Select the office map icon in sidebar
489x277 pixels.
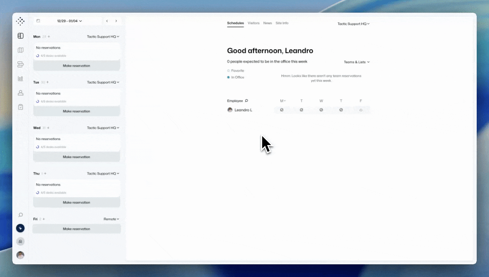tap(20, 50)
